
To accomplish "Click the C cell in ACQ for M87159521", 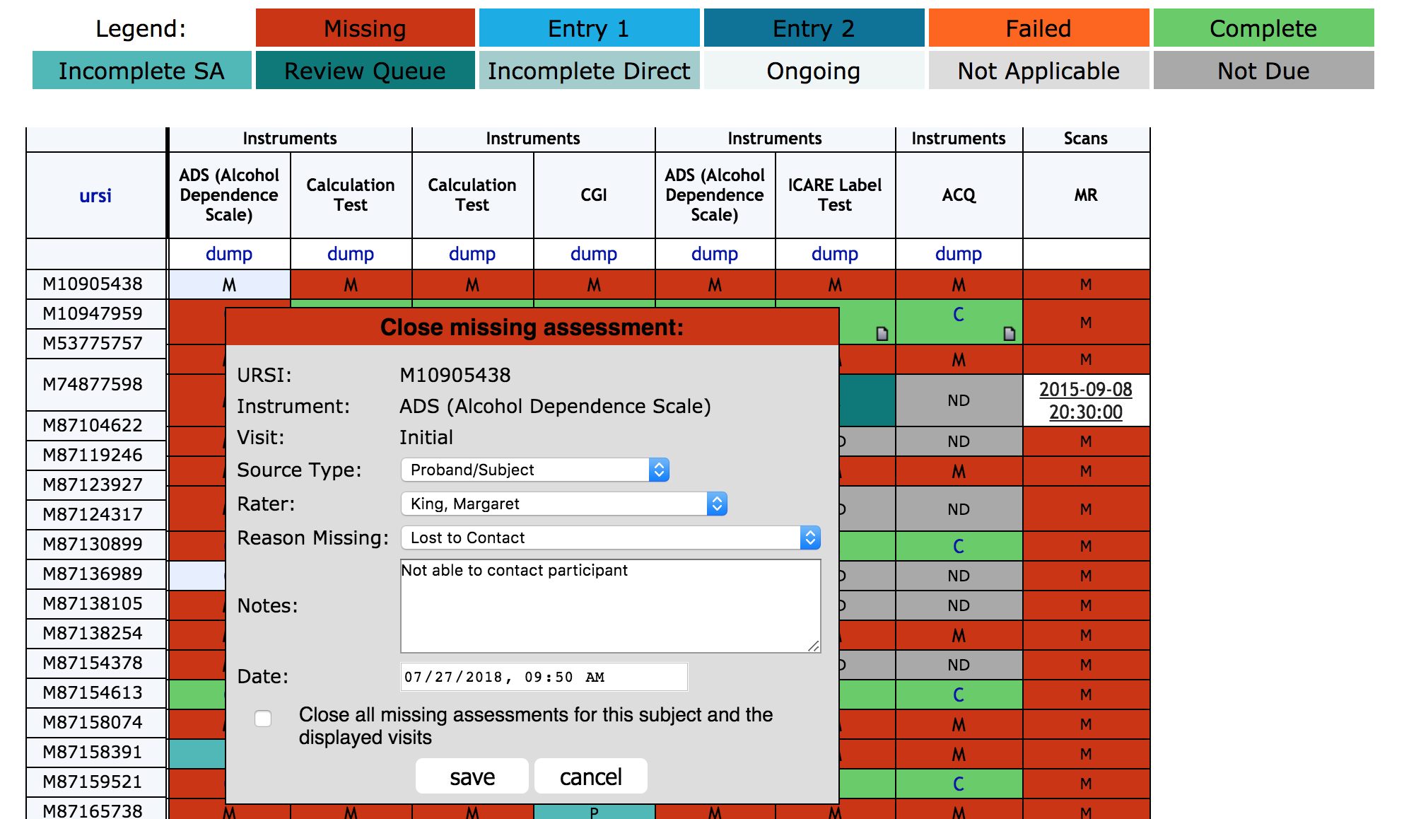I will pos(959,784).
